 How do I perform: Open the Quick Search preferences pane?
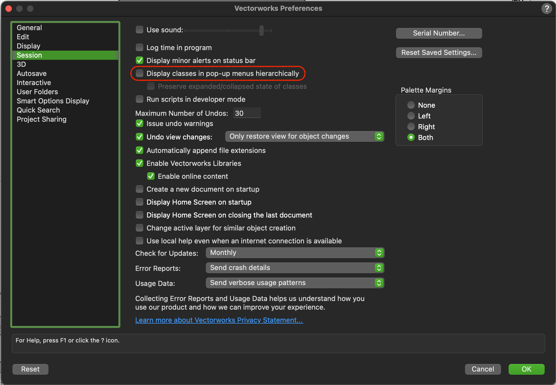click(x=38, y=110)
